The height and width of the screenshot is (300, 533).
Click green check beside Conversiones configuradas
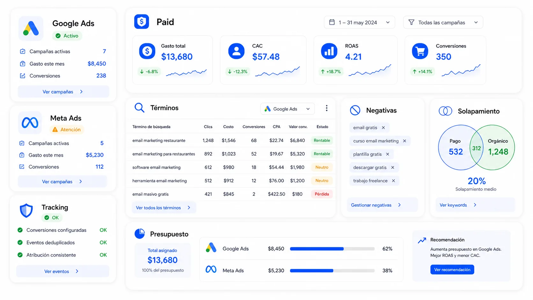tap(20, 230)
